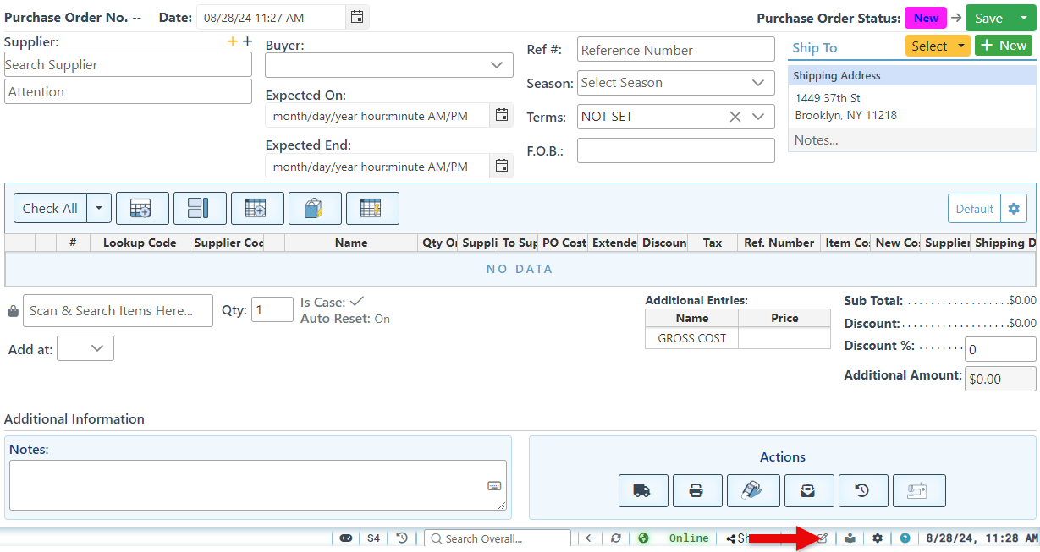This screenshot has height=552, width=1040.
Task: Click the split panel layout icon
Action: [x=200, y=208]
